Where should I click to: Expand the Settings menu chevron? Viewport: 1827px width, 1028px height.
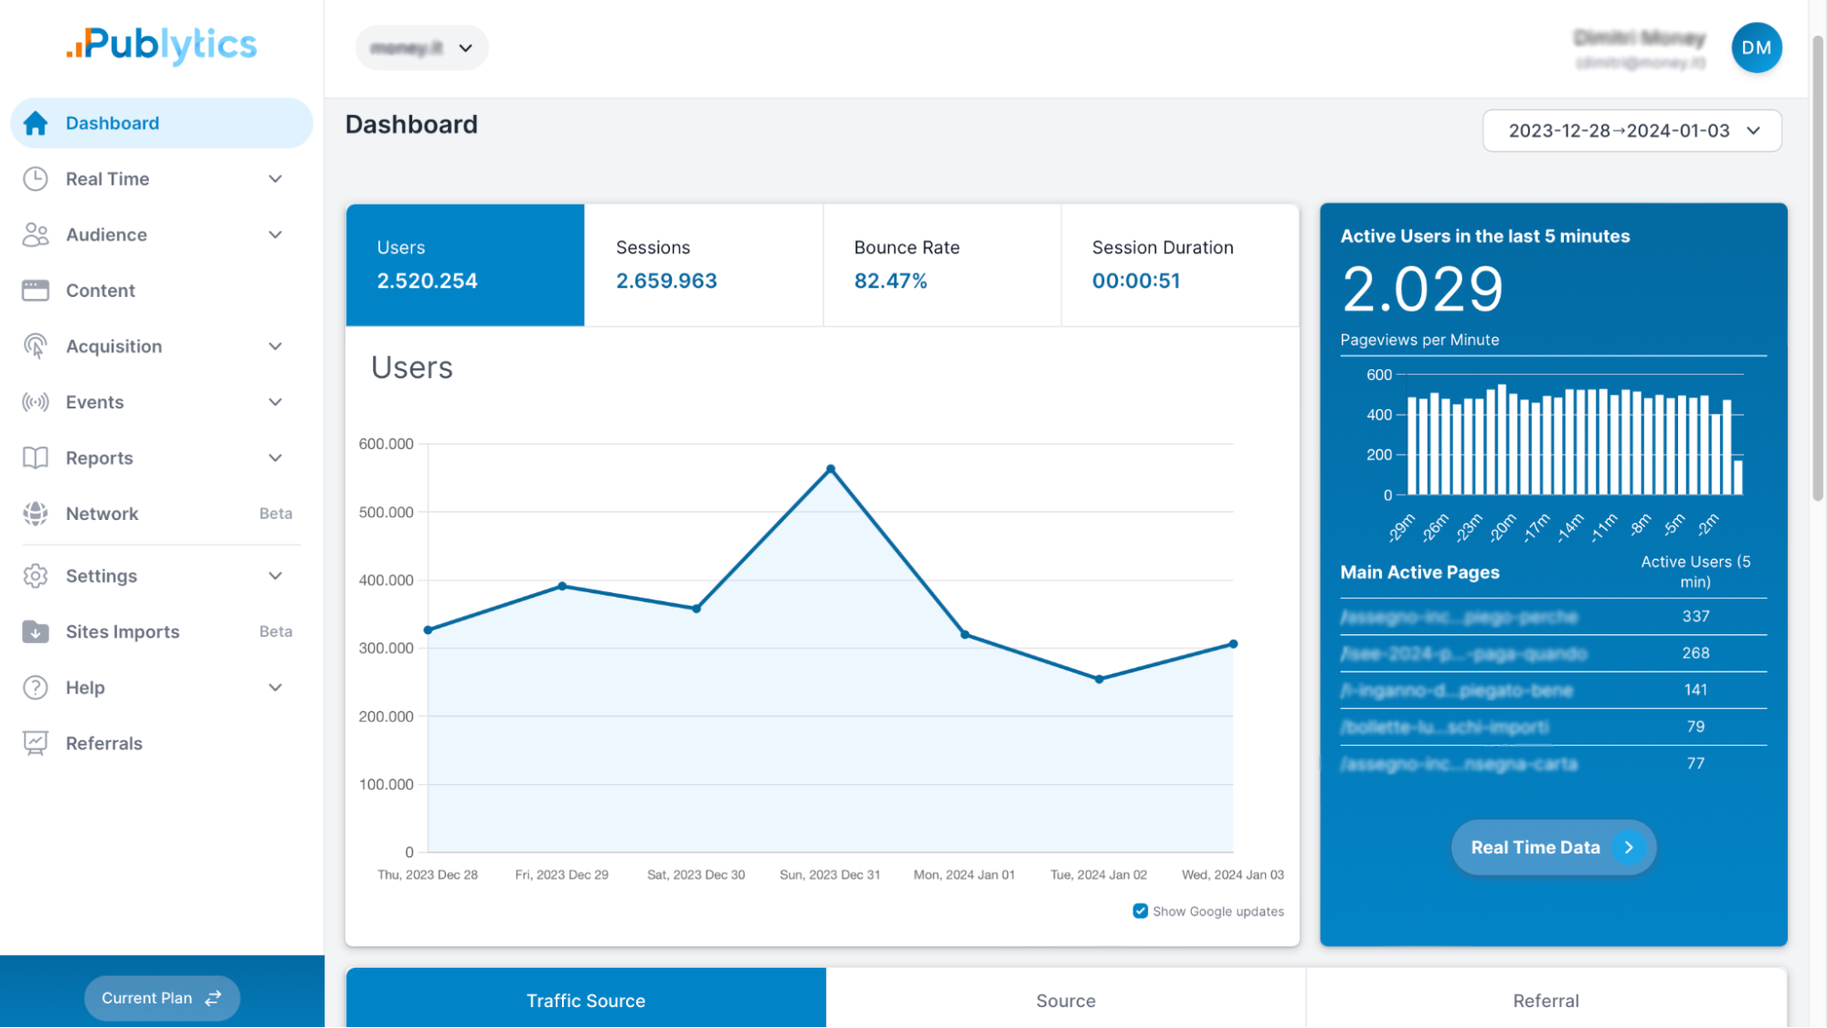click(275, 577)
